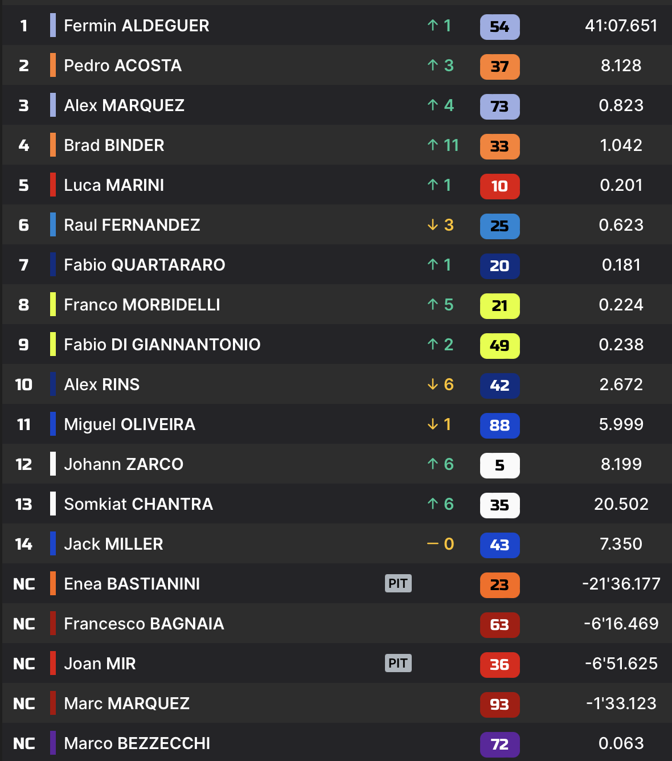The image size is (672, 761).
Task: Click Miguel Oliveira's position number 11
Action: point(24,424)
